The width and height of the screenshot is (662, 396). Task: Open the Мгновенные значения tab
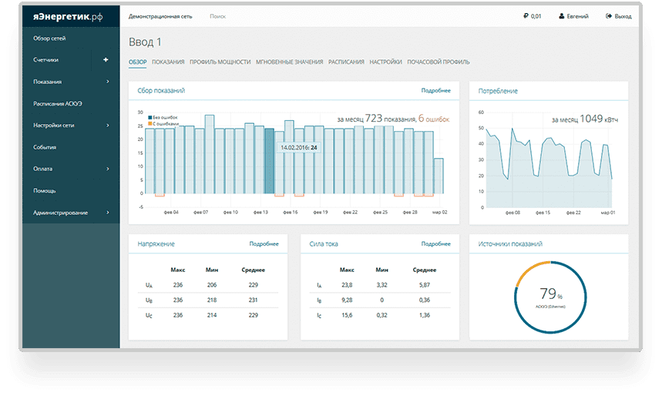(289, 62)
